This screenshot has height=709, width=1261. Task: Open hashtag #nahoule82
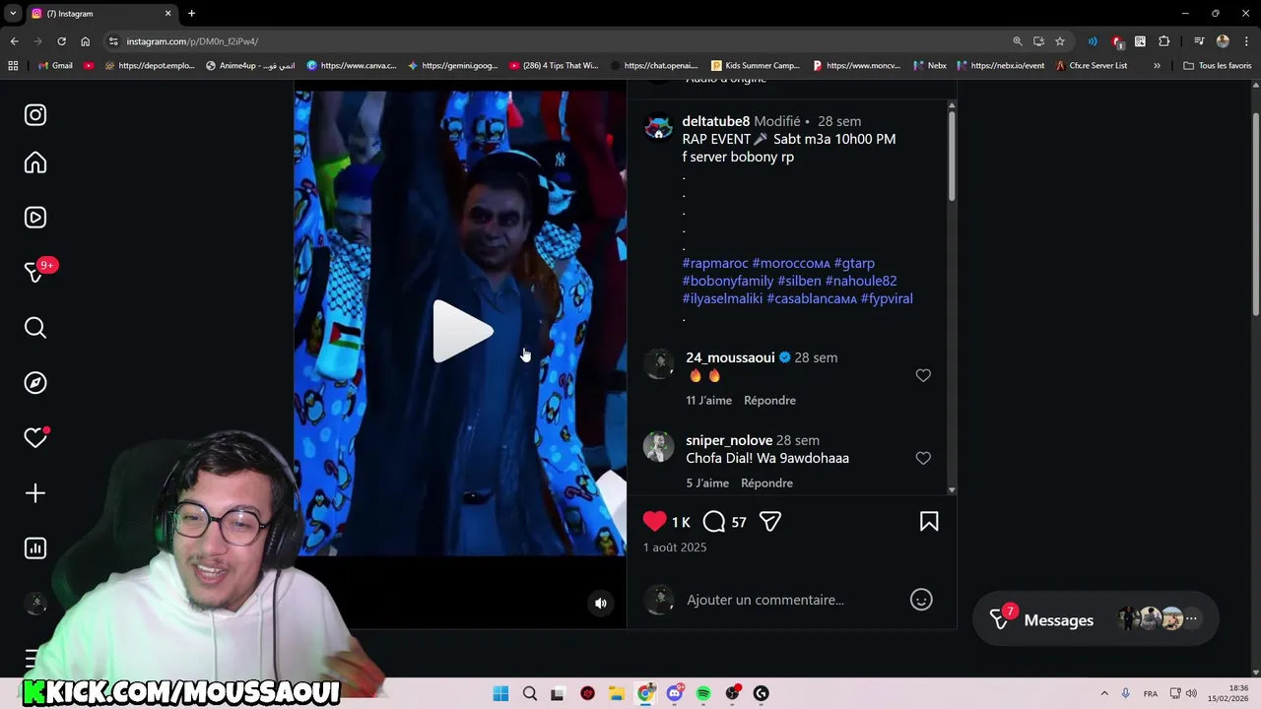(861, 281)
